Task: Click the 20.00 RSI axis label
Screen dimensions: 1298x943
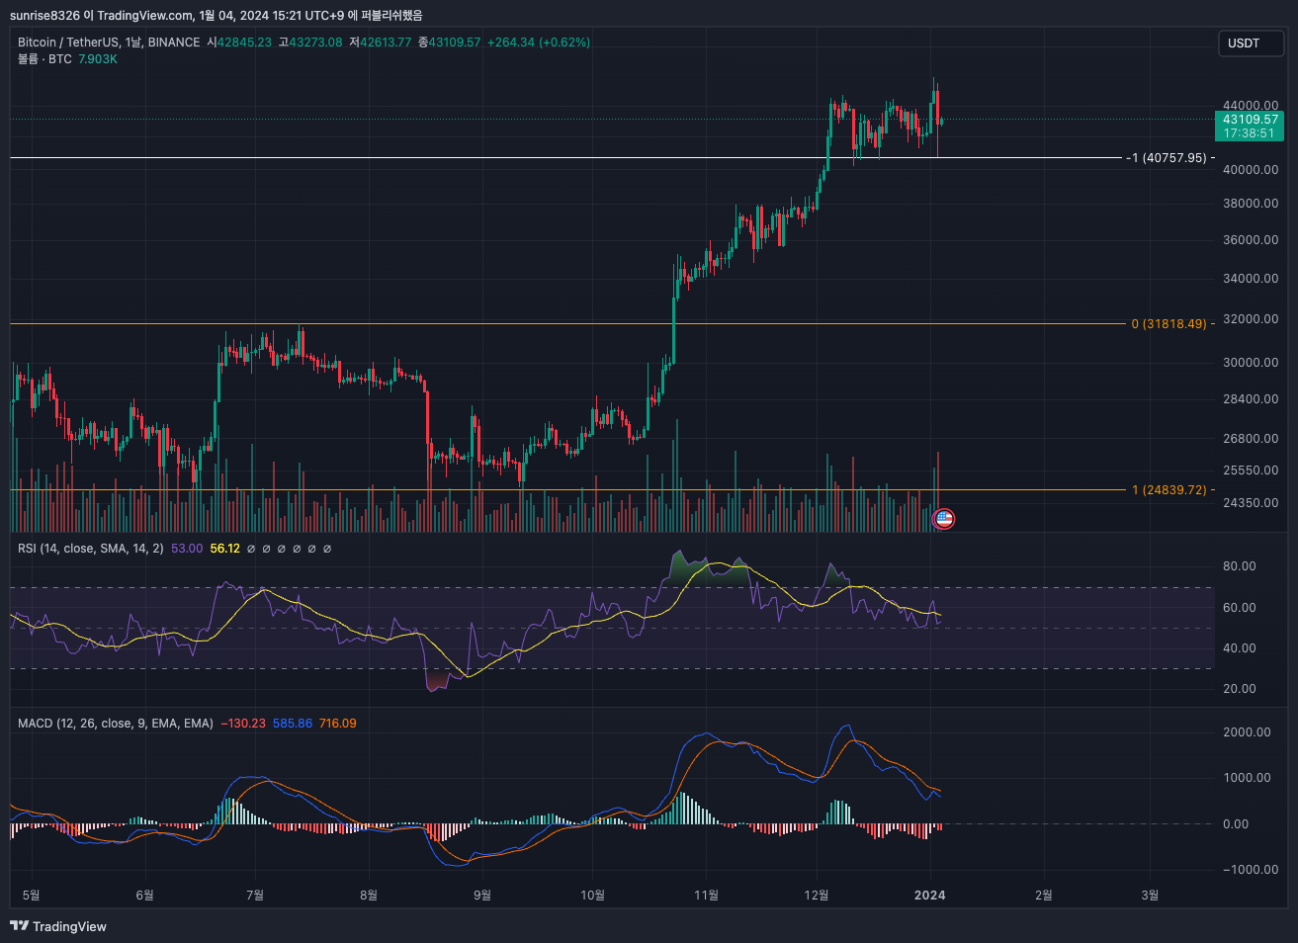Action: click(x=1240, y=689)
